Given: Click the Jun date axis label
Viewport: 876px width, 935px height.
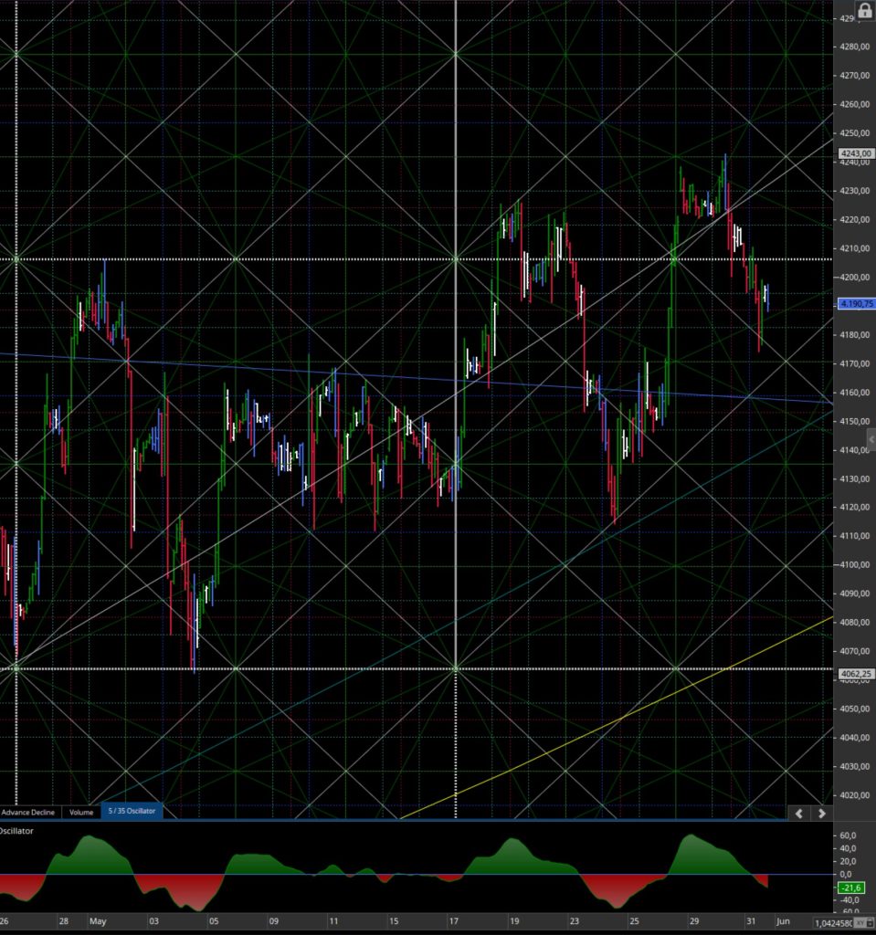Looking at the screenshot, I should pos(783,921).
